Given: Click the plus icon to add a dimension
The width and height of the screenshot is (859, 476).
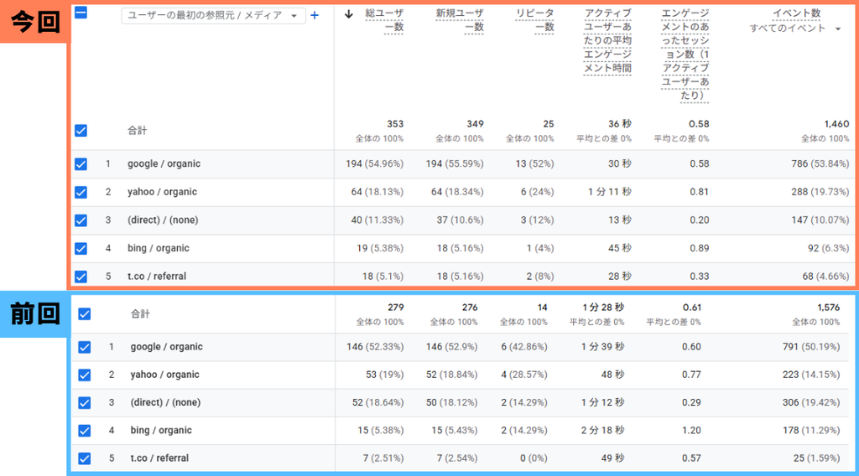Looking at the screenshot, I should pos(315,15).
